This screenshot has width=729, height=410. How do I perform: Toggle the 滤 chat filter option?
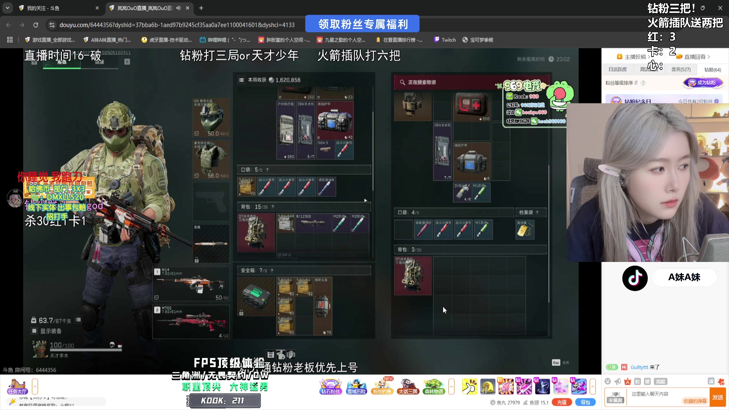click(x=711, y=381)
